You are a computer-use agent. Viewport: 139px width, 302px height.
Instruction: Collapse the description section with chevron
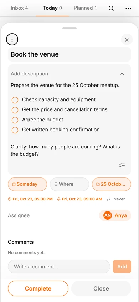[122, 74]
